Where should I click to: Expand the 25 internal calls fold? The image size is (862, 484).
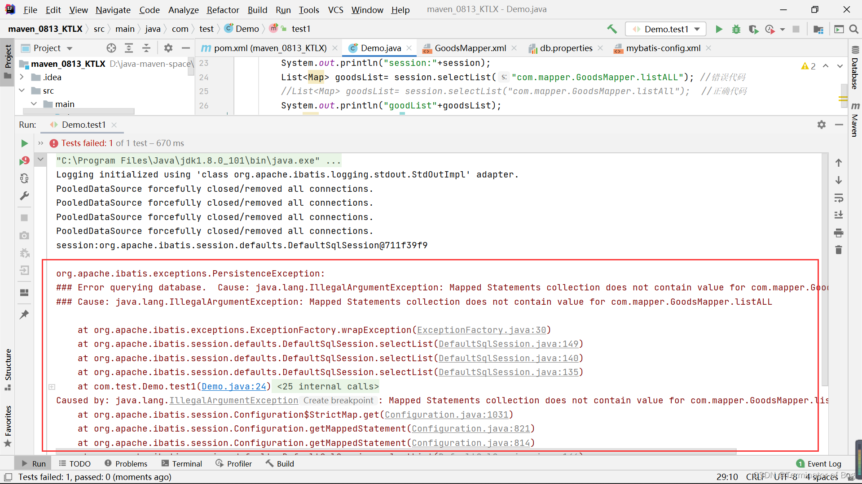(52, 387)
